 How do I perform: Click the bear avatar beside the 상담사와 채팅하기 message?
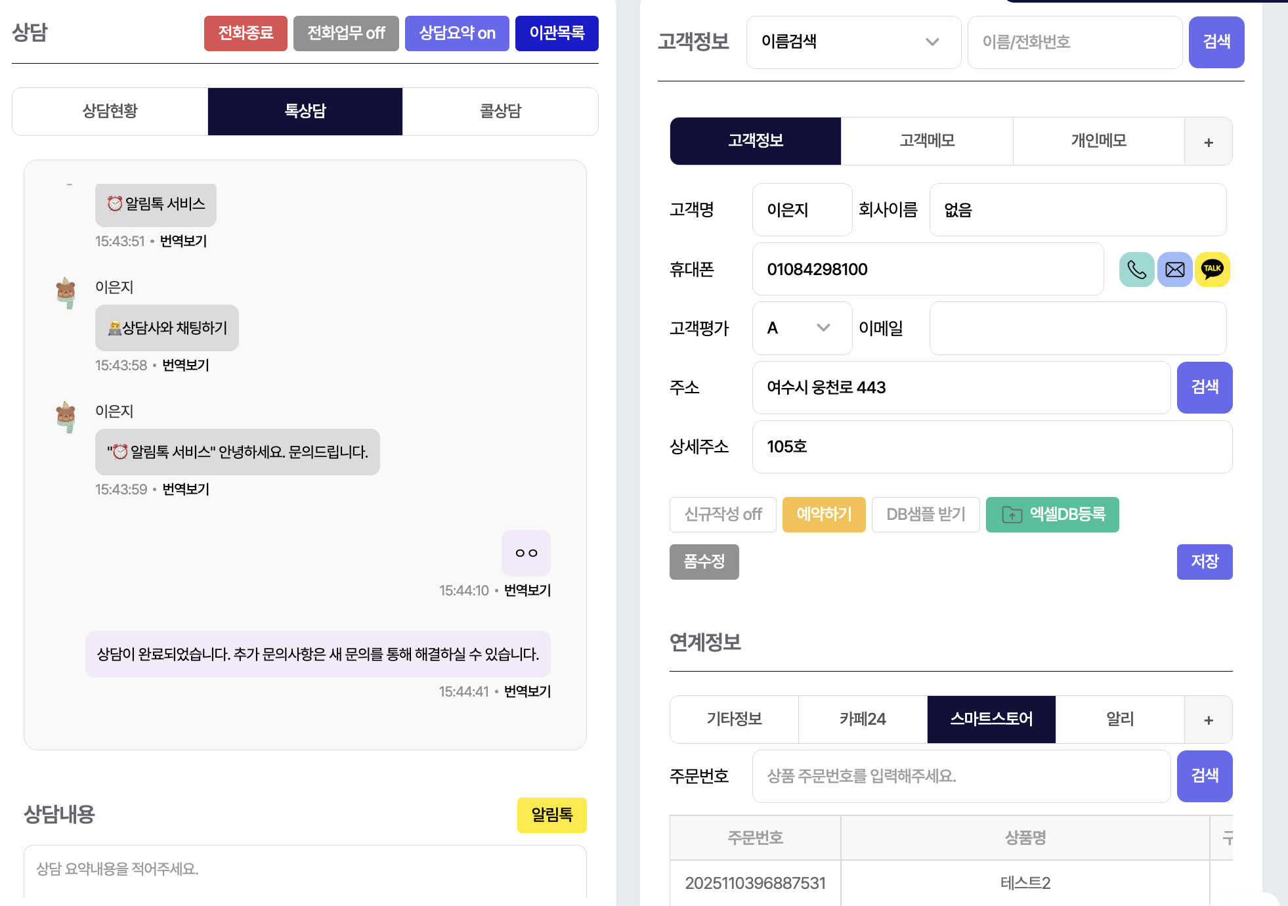coord(66,293)
